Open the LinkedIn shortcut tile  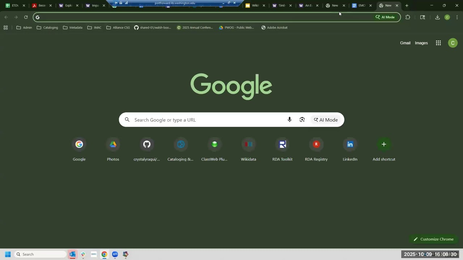(350, 149)
